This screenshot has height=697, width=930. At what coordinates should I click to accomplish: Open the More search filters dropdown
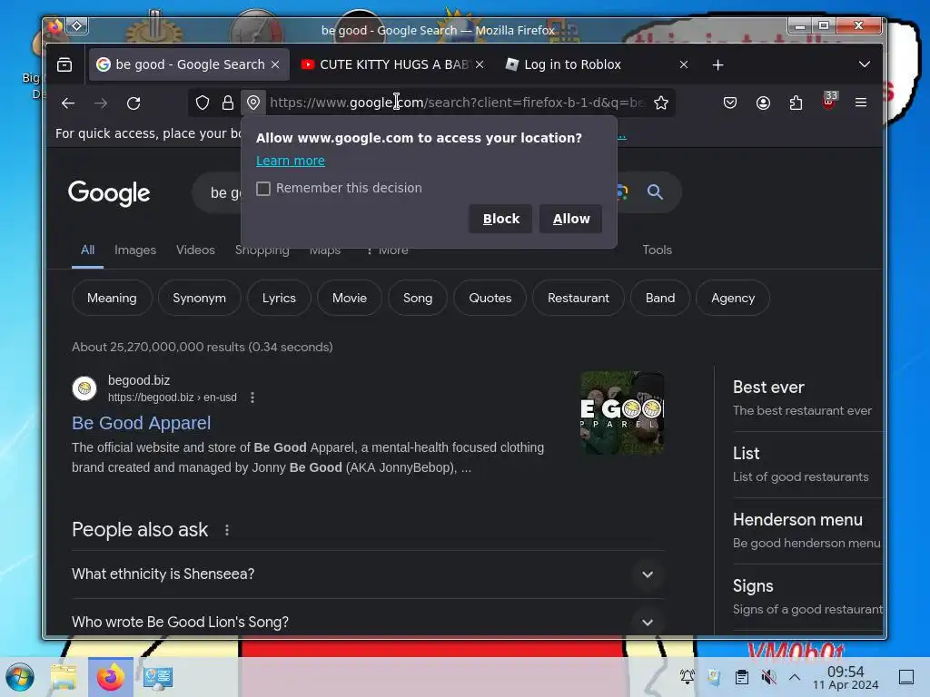[x=388, y=250]
